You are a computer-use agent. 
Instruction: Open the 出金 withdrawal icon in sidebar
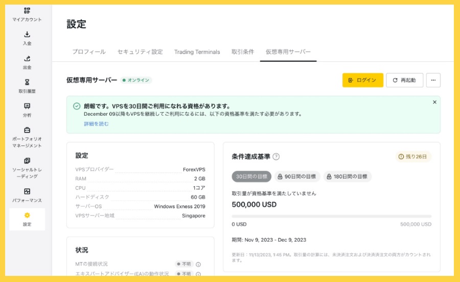coord(27,59)
